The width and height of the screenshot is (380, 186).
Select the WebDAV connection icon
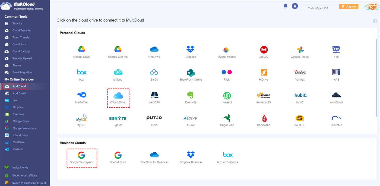[x=154, y=97]
